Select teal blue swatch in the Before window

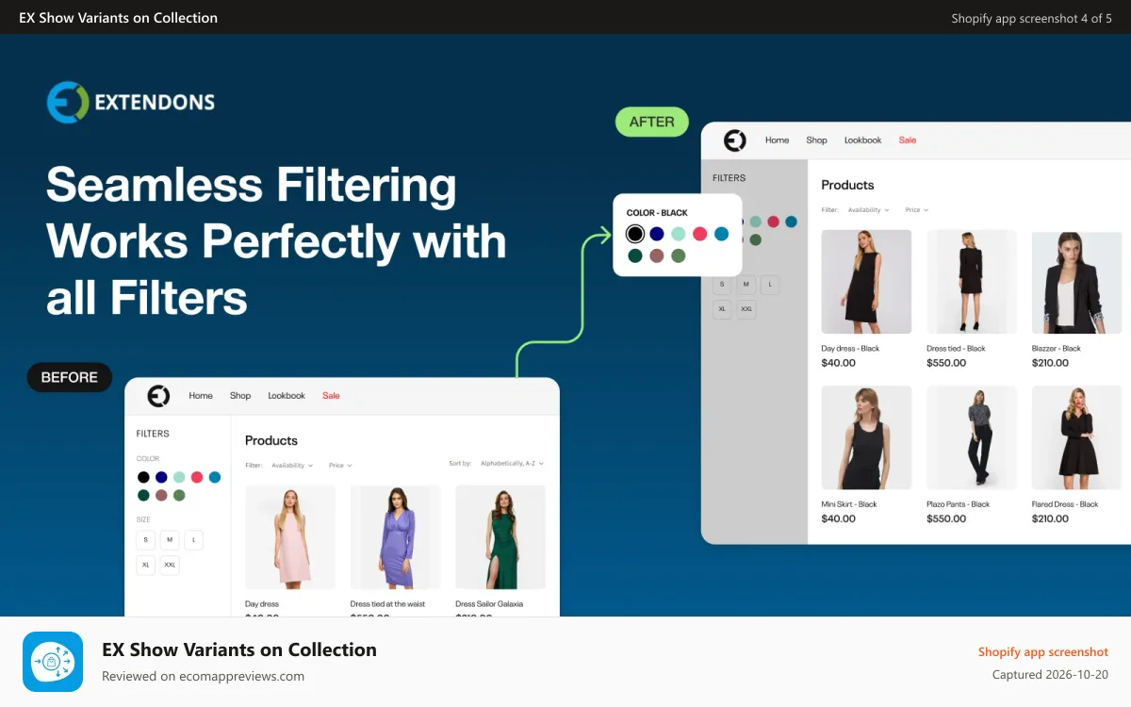click(215, 478)
